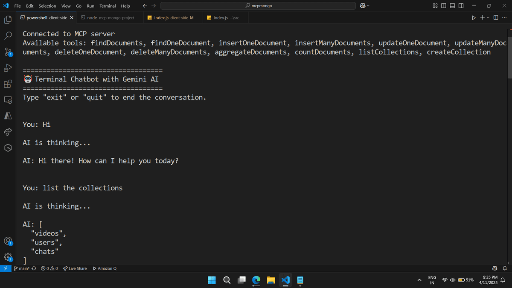Open More Actions ellipsis in editor toolbar
512x288 pixels.
[x=504, y=18]
